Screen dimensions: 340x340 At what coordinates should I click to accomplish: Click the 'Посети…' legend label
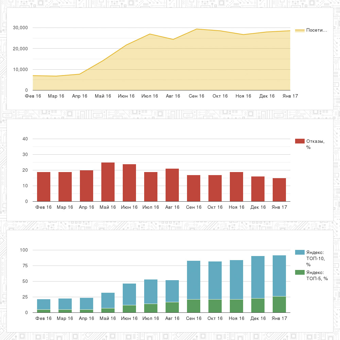[x=317, y=30]
